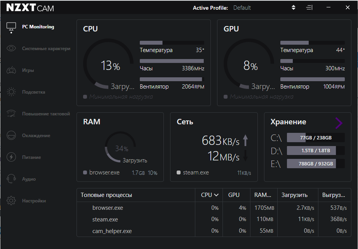Click the CPU panel title
This screenshot has height=249, width=358.
click(x=90, y=29)
